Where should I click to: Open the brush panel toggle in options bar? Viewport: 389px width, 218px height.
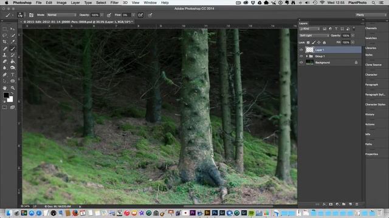click(x=31, y=15)
